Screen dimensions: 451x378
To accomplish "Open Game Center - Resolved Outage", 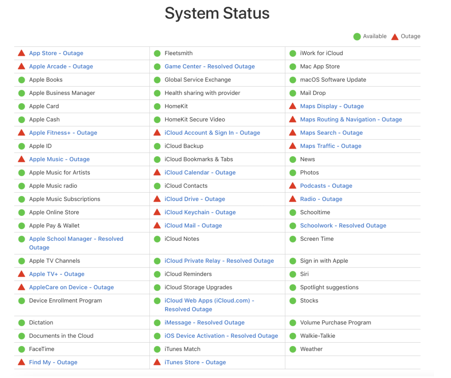I will click(210, 67).
